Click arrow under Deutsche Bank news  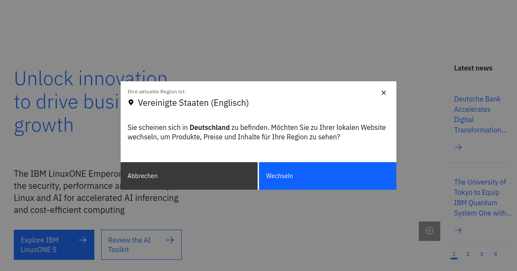pos(458,147)
